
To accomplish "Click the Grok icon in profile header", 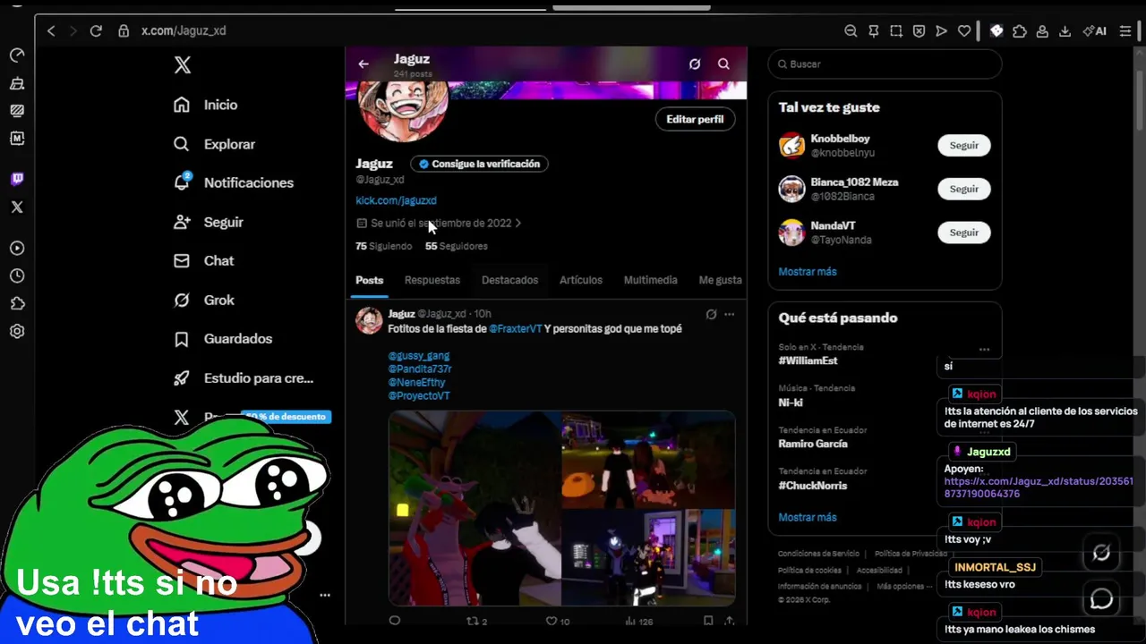I will click(695, 64).
